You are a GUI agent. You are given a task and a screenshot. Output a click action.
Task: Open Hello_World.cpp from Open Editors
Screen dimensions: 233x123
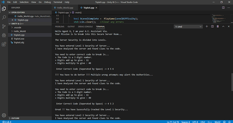pos(30,16)
